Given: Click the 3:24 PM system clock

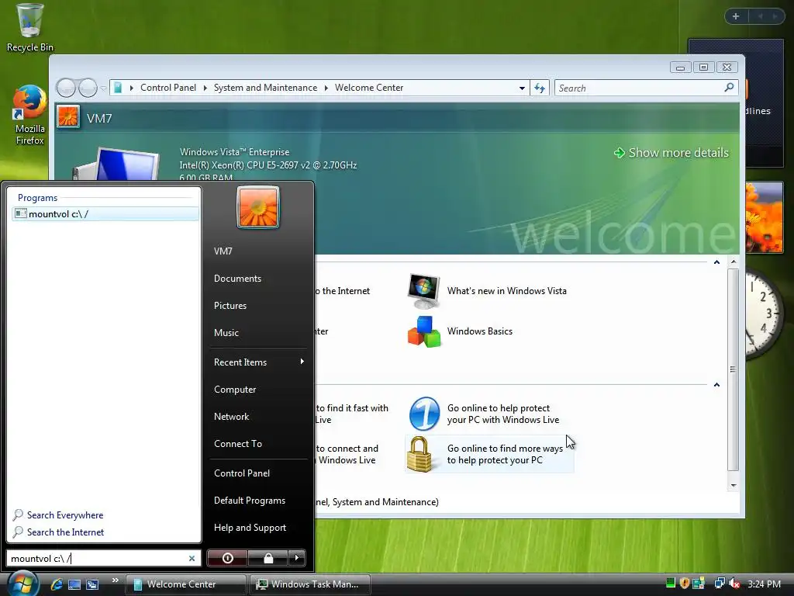Looking at the screenshot, I should click(764, 584).
